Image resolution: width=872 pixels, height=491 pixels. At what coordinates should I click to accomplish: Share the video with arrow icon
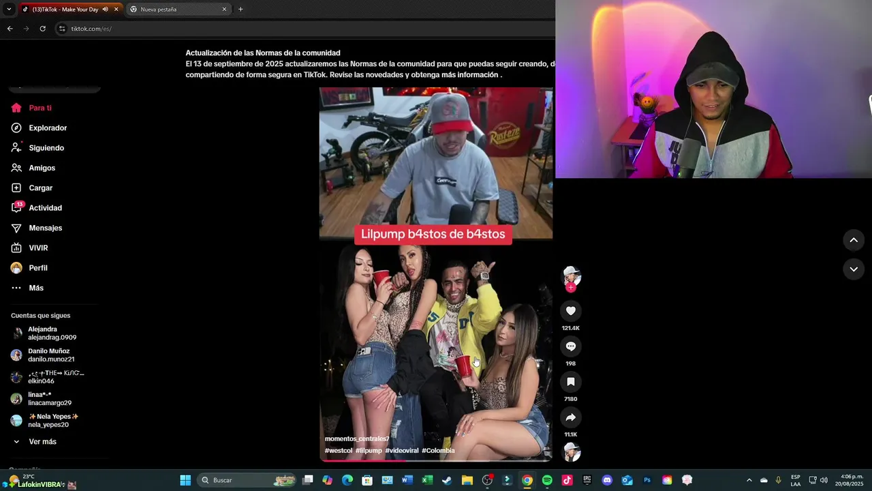(571, 417)
